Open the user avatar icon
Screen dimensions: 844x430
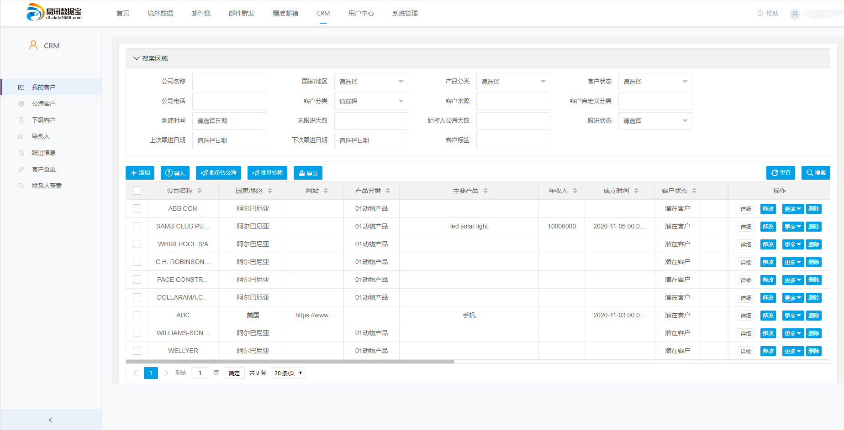click(x=795, y=14)
